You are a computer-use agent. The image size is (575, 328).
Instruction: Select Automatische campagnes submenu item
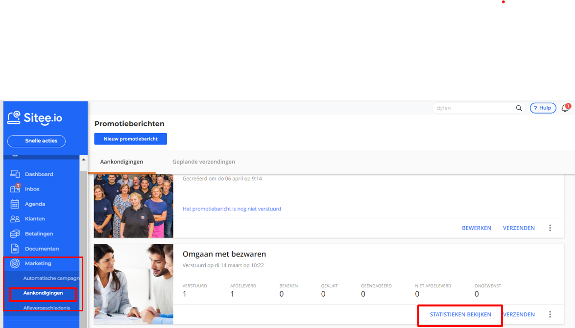coord(51,278)
